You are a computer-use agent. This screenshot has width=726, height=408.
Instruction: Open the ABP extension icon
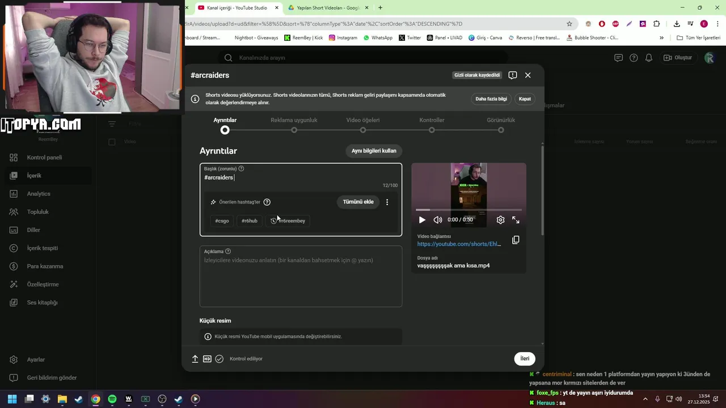click(x=615, y=24)
